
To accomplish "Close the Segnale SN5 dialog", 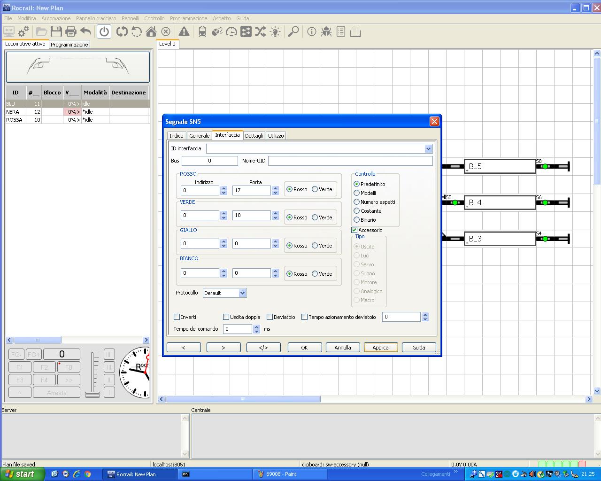I will tap(434, 122).
